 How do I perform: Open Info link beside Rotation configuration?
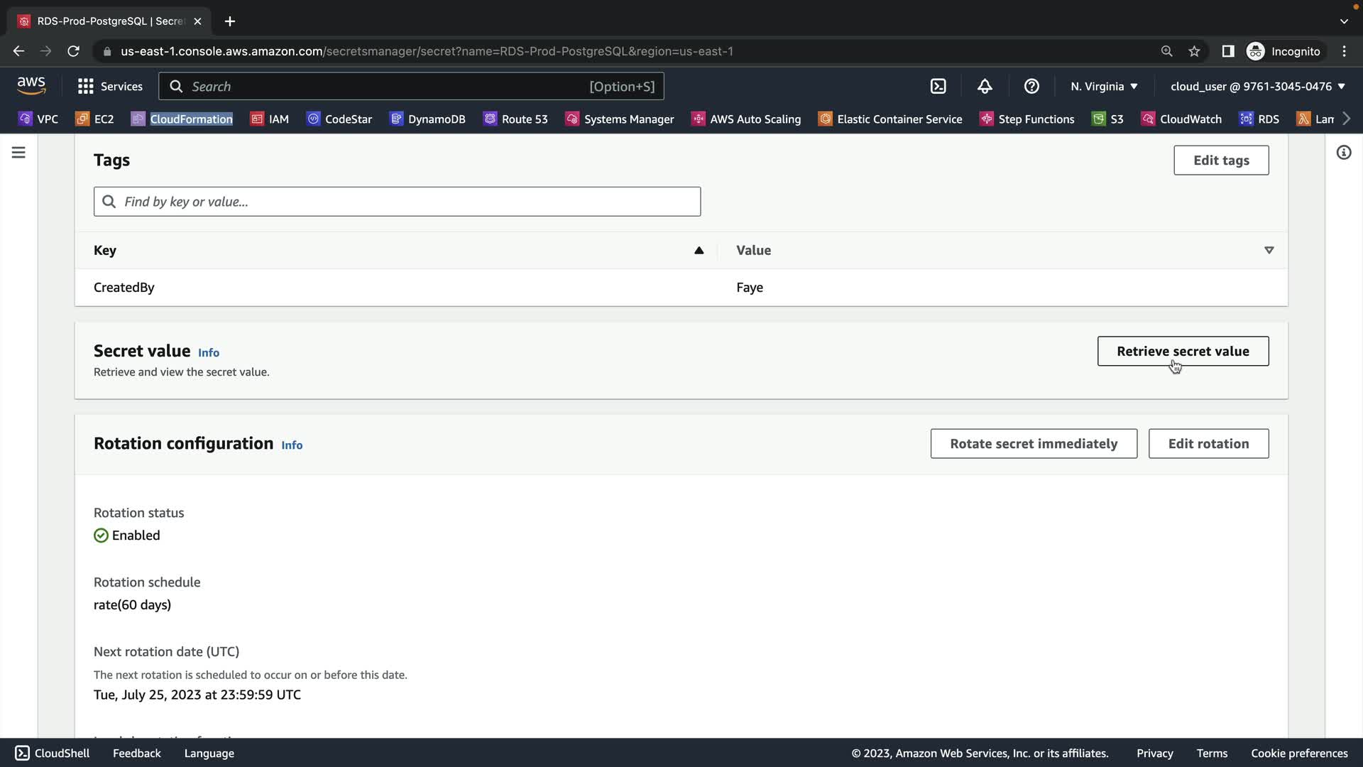[x=292, y=445]
